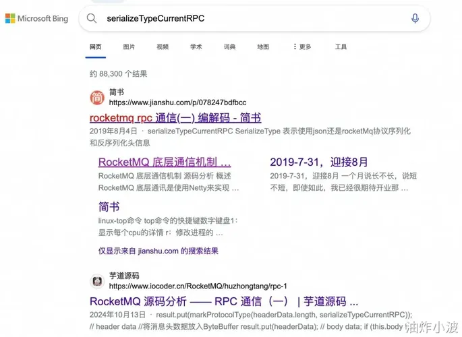Select the 网页 tab
This screenshot has height=337, width=462.
click(x=96, y=47)
